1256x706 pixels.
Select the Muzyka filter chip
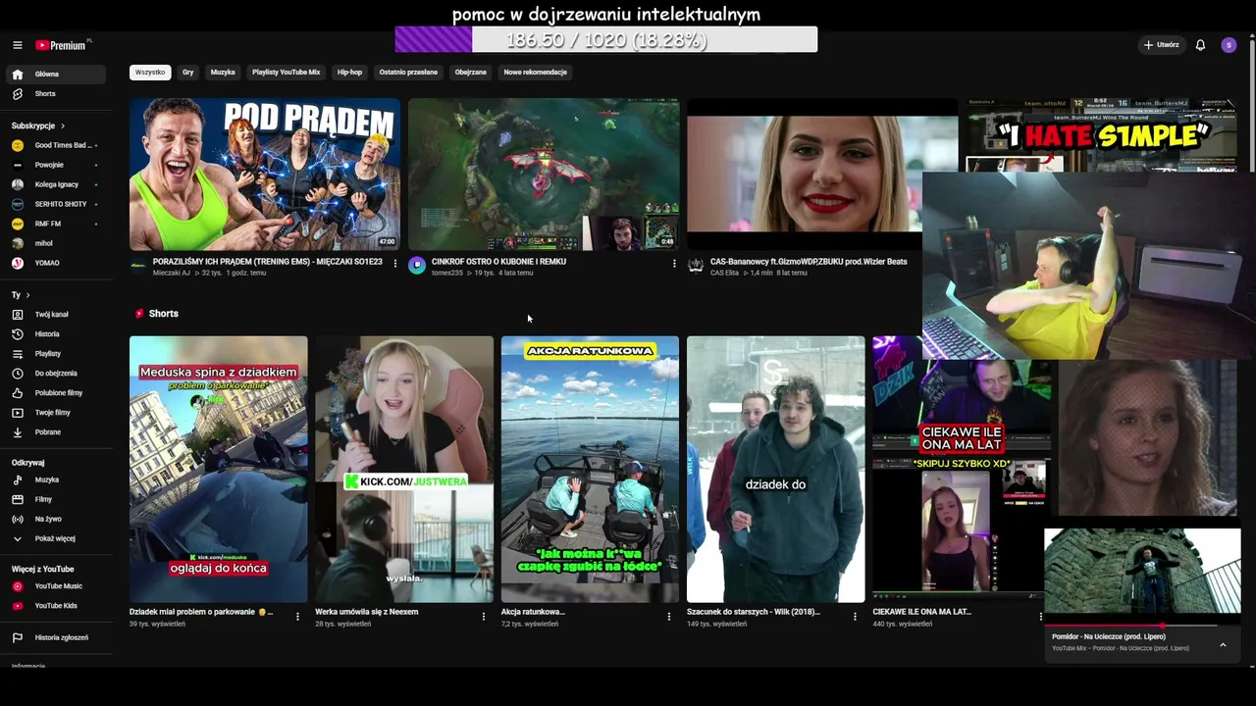pyautogui.click(x=223, y=73)
